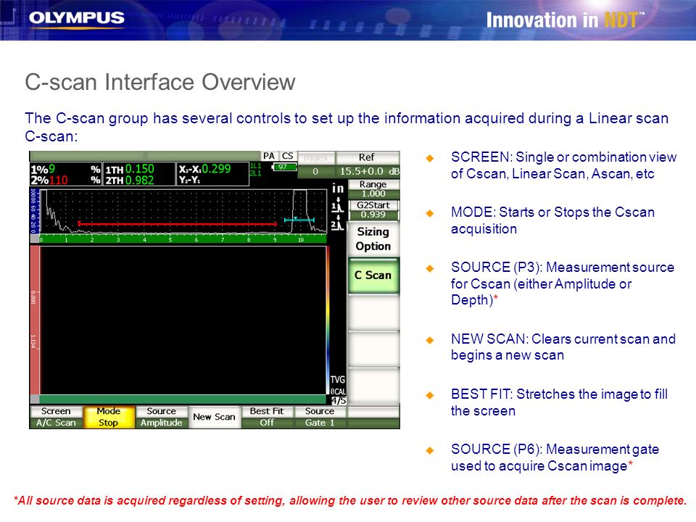Screen dimensions: 696x522
Task: Open the Sizing Option menu
Action: 373,239
